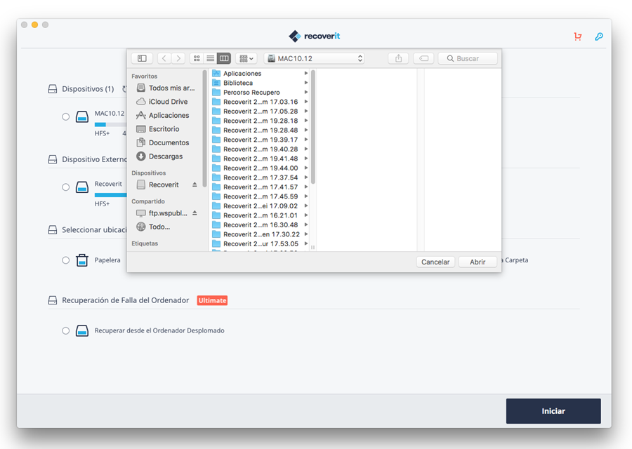Open the shopping cart icon
The height and width of the screenshot is (449, 632).
click(578, 36)
